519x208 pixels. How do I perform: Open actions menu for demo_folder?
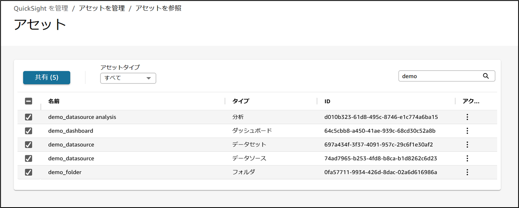(467, 172)
